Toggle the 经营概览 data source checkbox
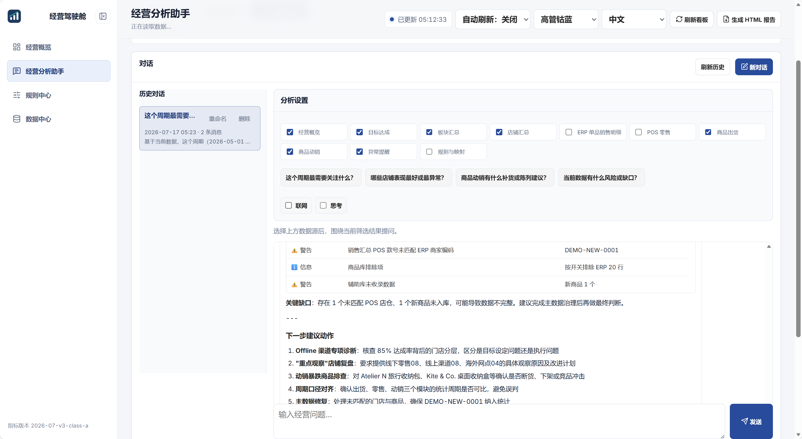 click(290, 132)
